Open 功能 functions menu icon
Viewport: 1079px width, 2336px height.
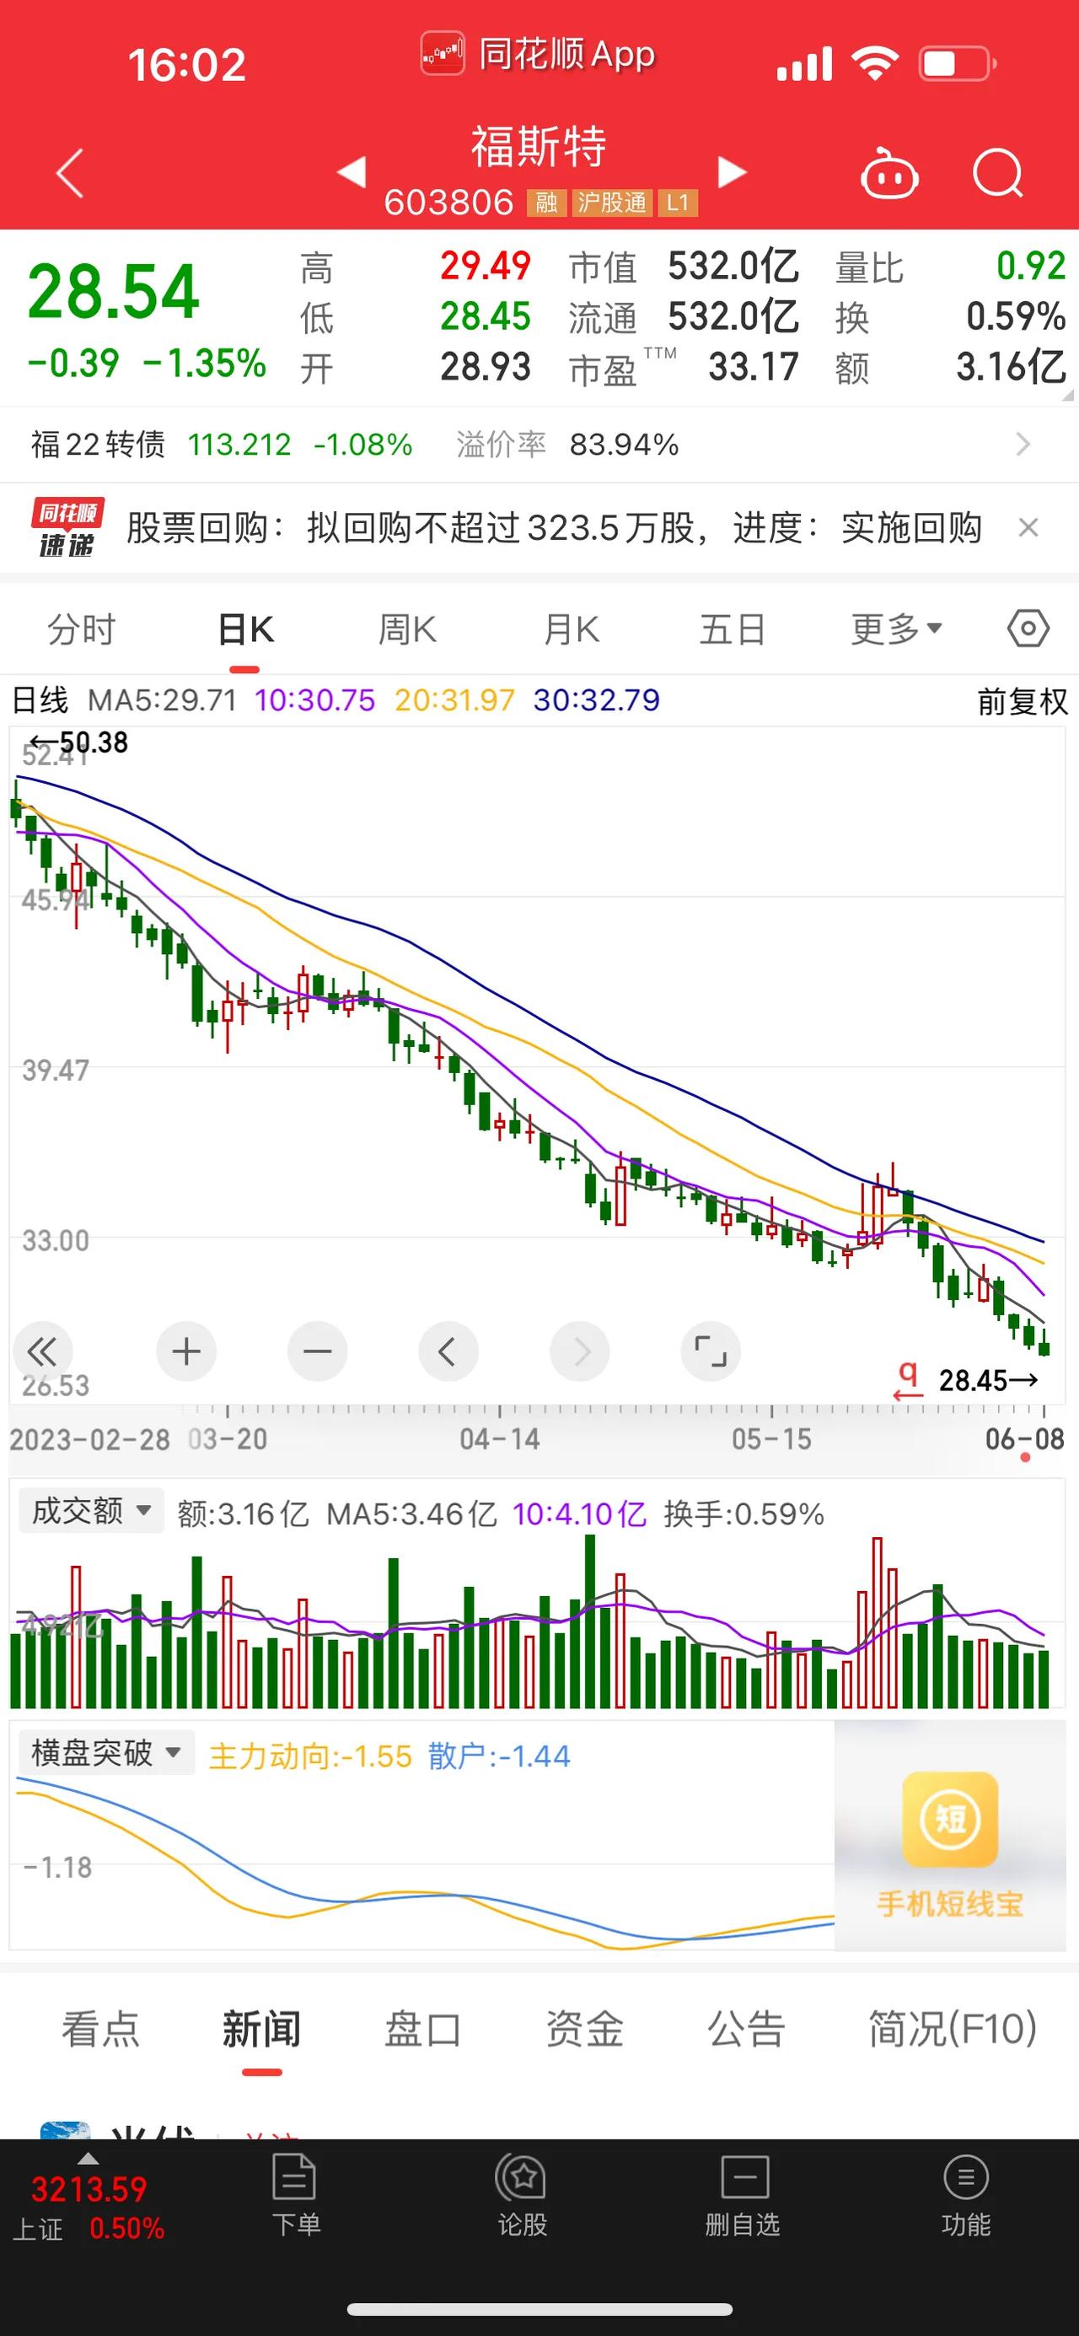click(966, 2195)
